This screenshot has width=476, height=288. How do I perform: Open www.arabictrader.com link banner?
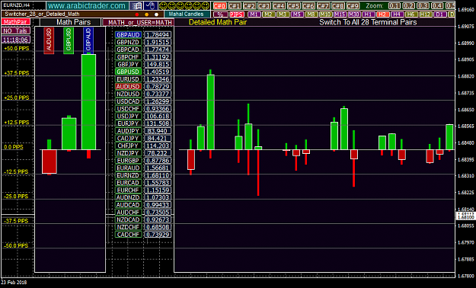(x=87, y=6)
